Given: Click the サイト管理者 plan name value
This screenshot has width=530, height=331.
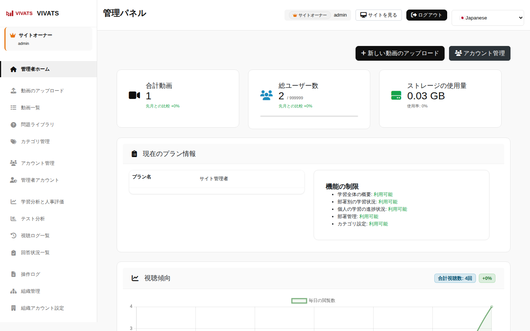Looking at the screenshot, I should tap(214, 179).
